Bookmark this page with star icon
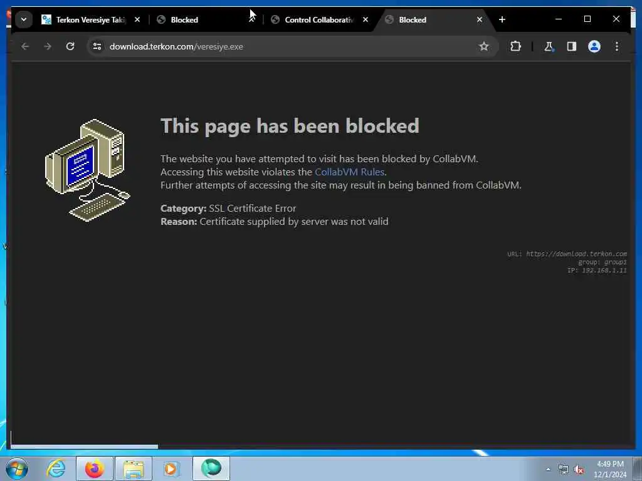 tap(484, 46)
